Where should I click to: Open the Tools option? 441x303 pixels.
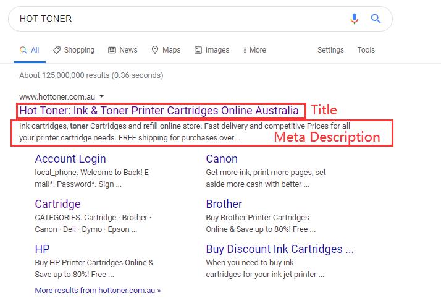[366, 50]
